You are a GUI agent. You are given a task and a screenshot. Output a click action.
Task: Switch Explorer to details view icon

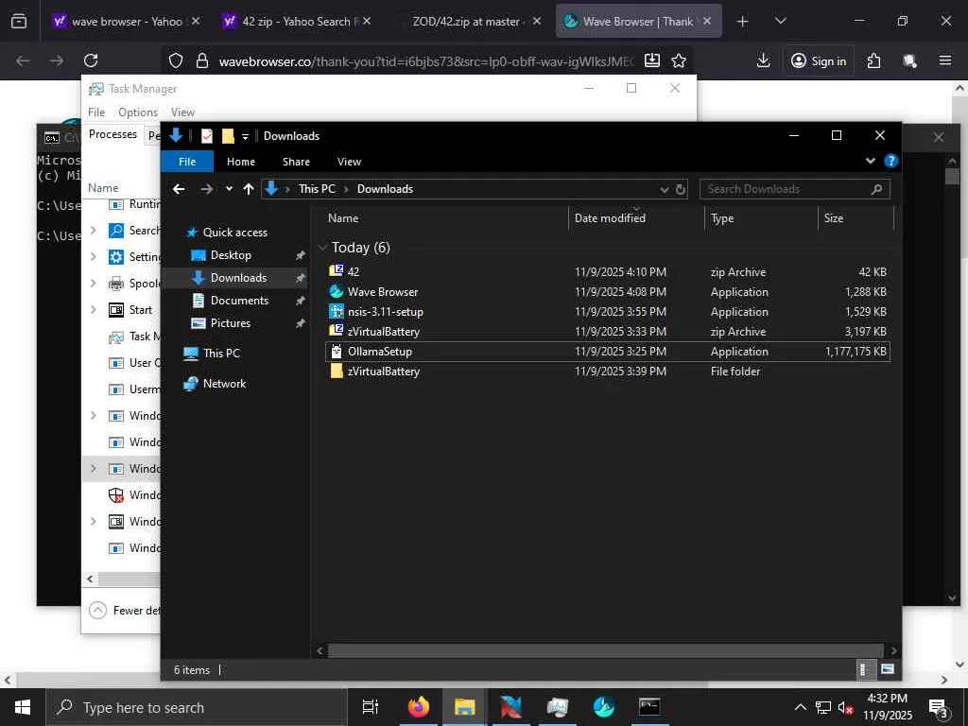866,669
